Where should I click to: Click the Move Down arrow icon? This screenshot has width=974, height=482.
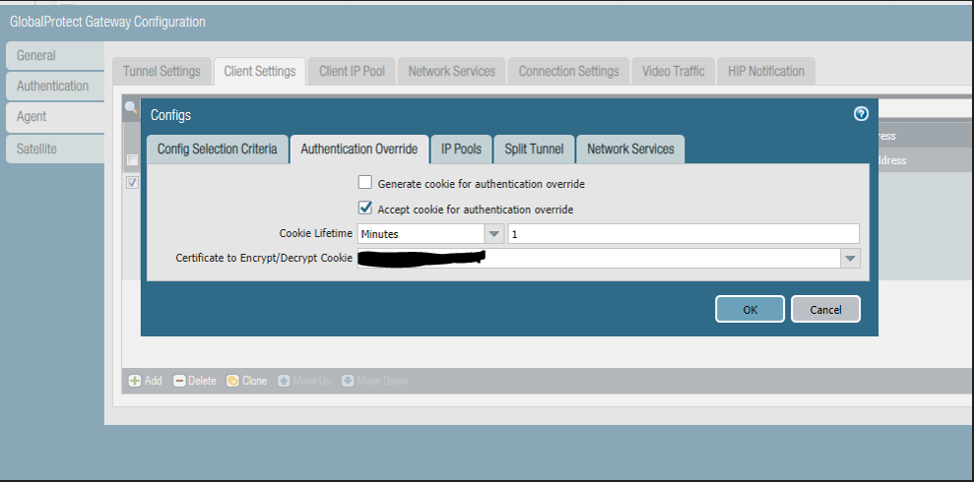(x=348, y=381)
